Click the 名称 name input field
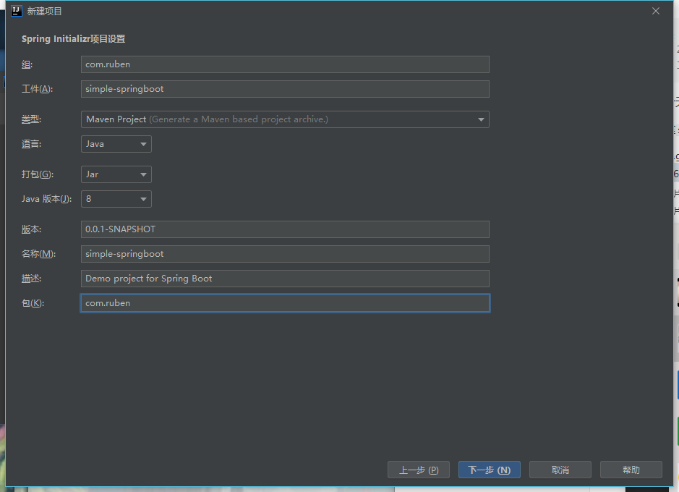Image resolution: width=679 pixels, height=492 pixels. 285,254
